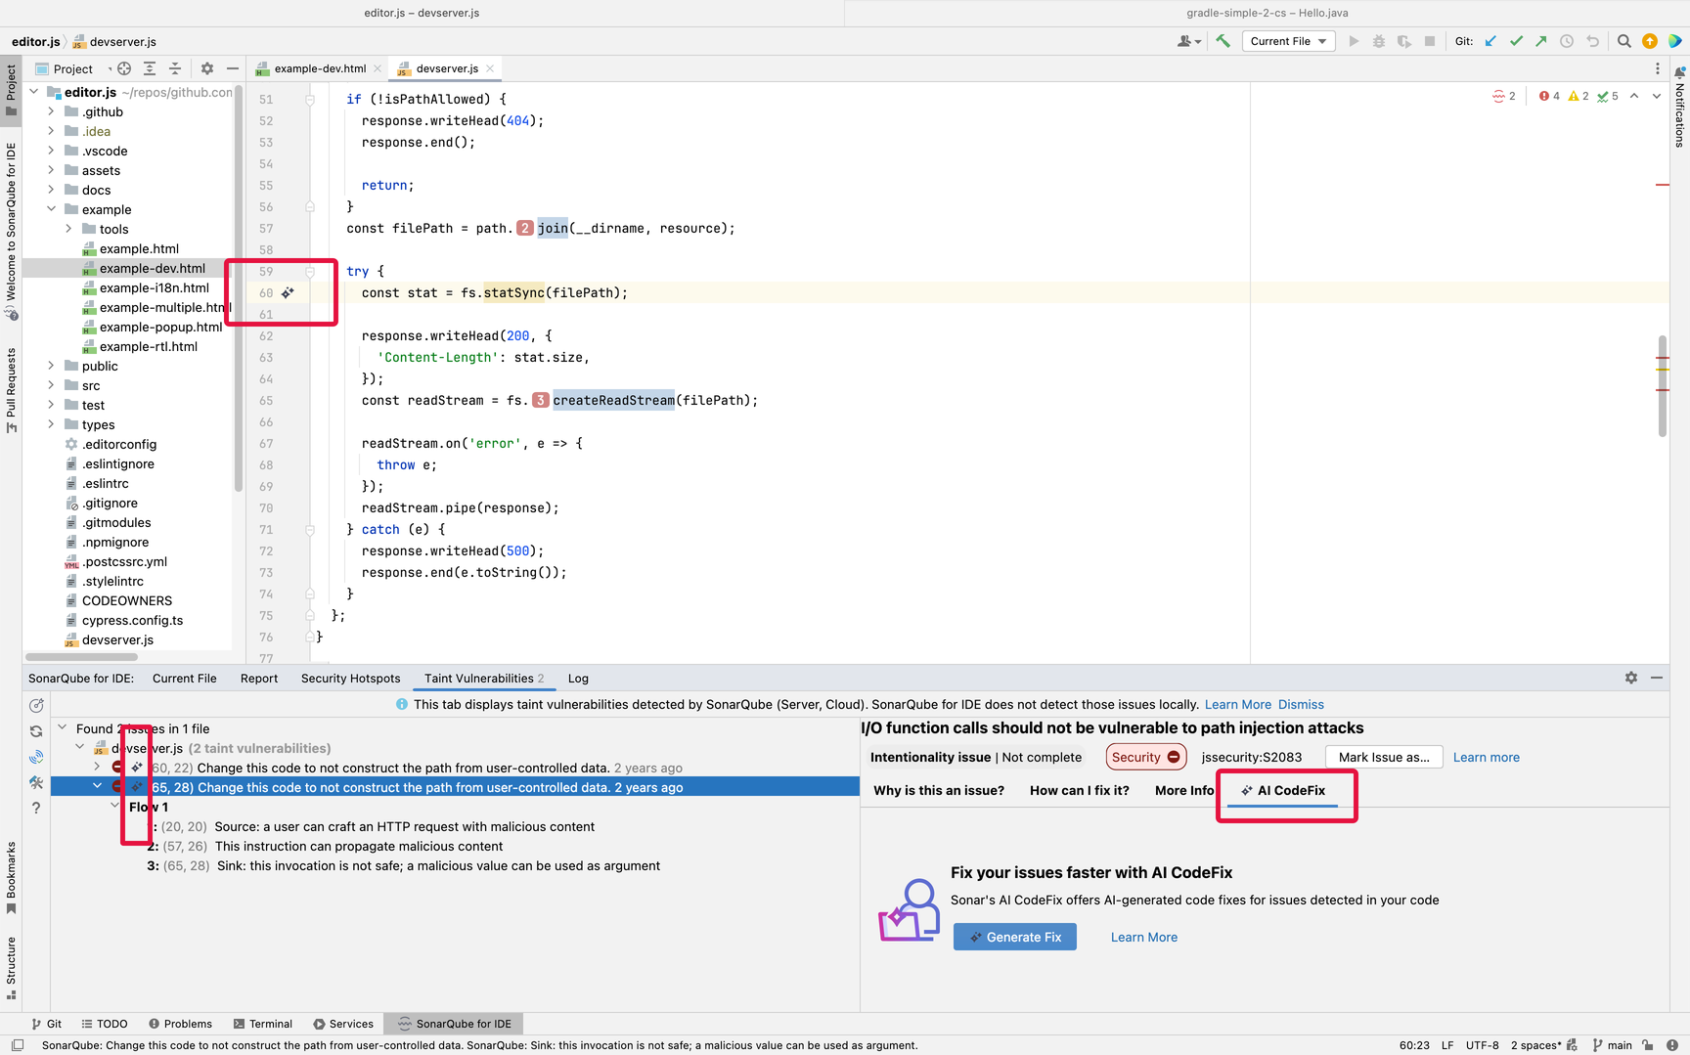Click the select opened file target icon
This screenshot has width=1690, height=1055.
click(124, 68)
